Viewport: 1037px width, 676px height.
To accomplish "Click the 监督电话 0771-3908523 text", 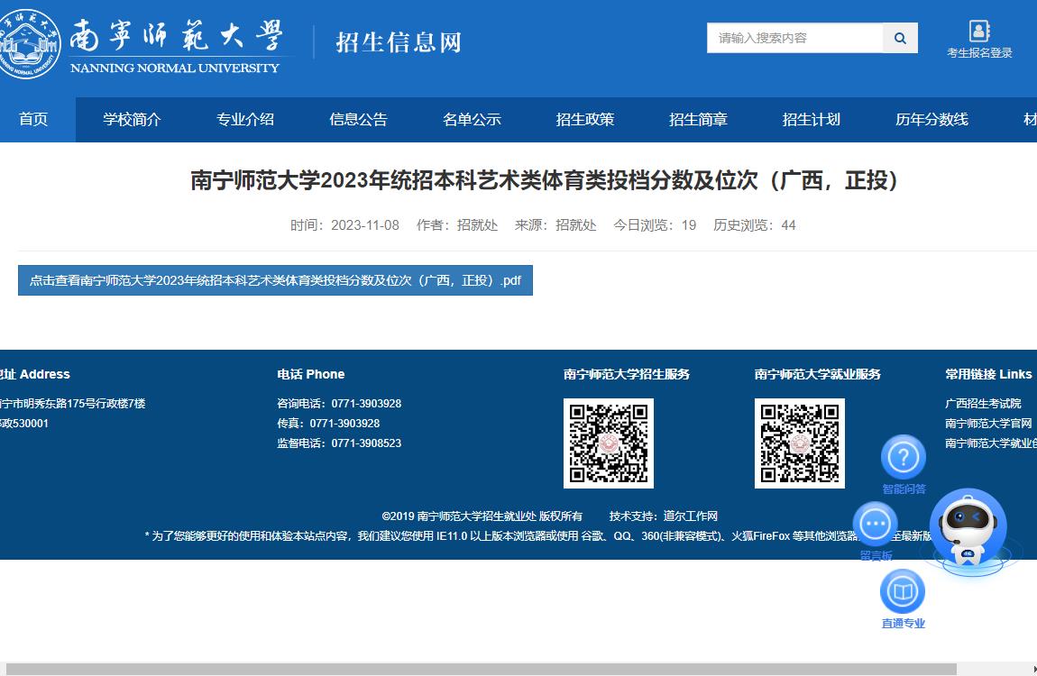I will [x=339, y=443].
